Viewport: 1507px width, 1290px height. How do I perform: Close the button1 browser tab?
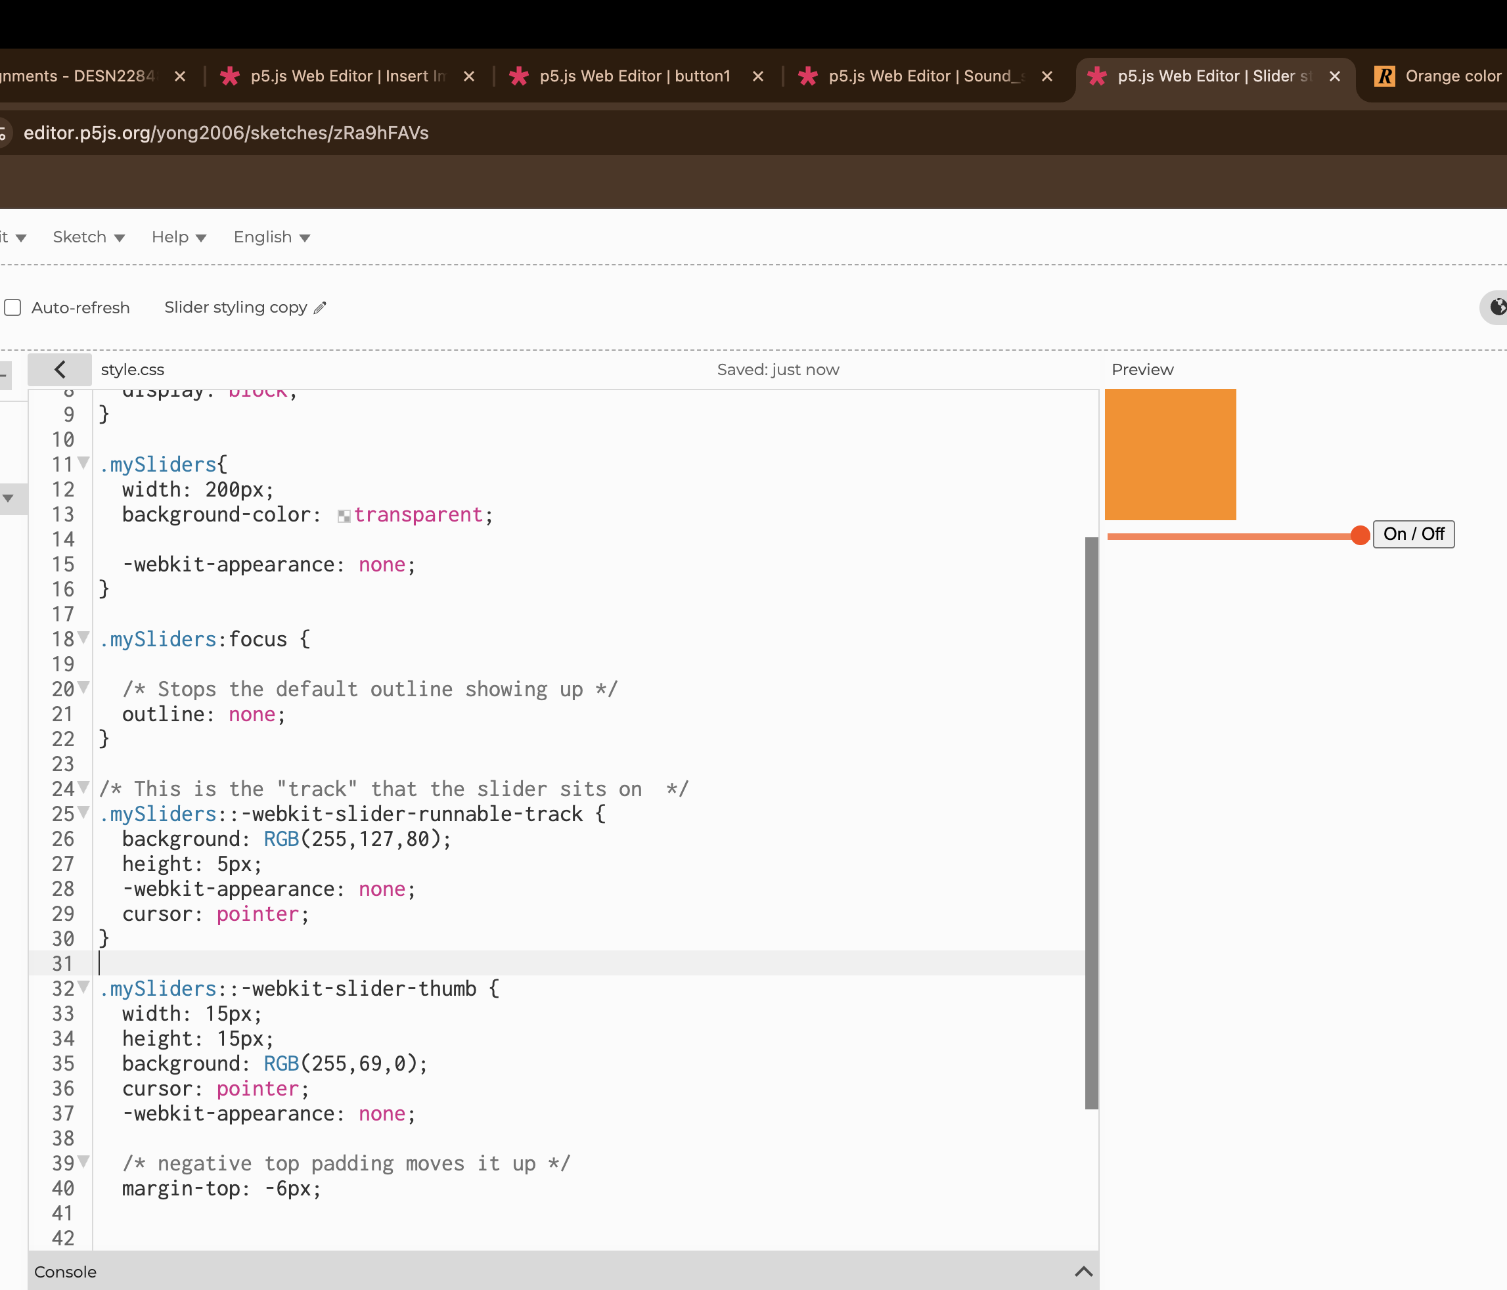point(758,76)
